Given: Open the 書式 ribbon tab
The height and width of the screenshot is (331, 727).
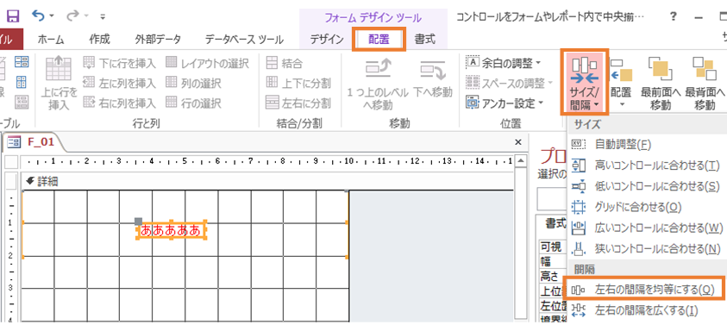Looking at the screenshot, I should click(x=424, y=40).
